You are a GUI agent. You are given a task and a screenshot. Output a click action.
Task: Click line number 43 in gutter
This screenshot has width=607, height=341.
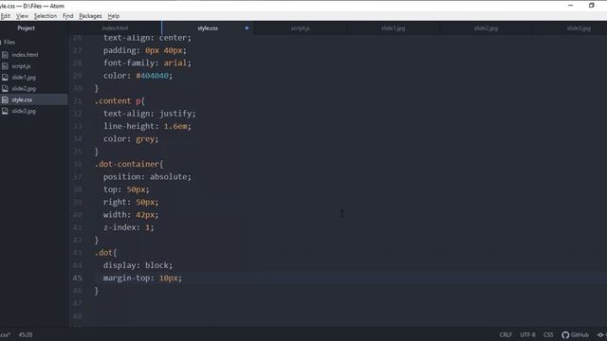(77, 253)
